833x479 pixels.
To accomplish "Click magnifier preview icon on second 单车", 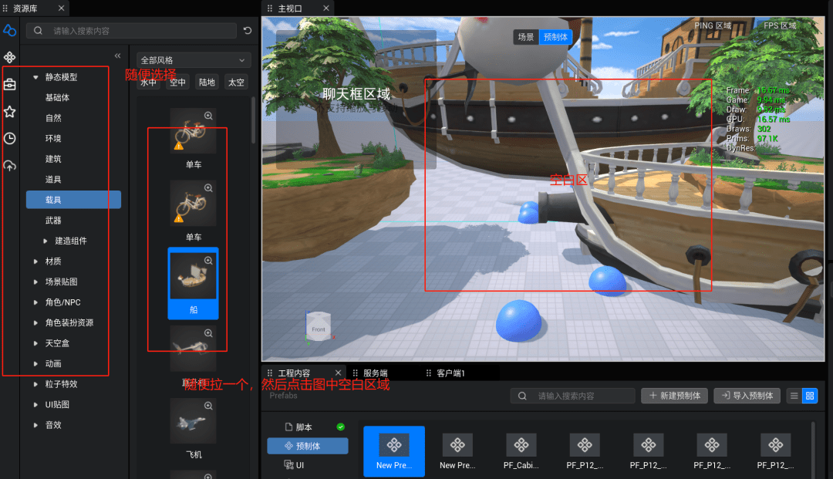I will click(209, 188).
